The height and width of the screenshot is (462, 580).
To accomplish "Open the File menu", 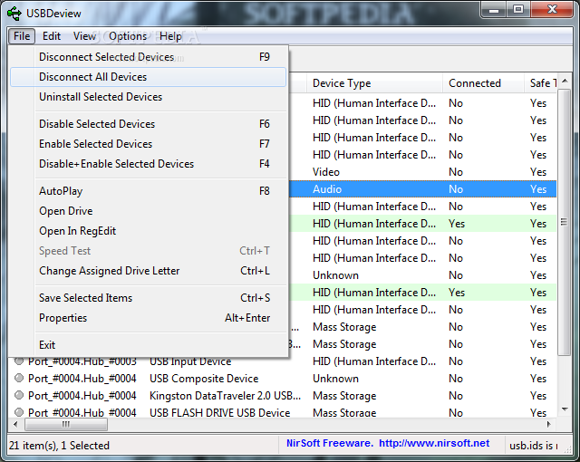I will pyautogui.click(x=22, y=36).
